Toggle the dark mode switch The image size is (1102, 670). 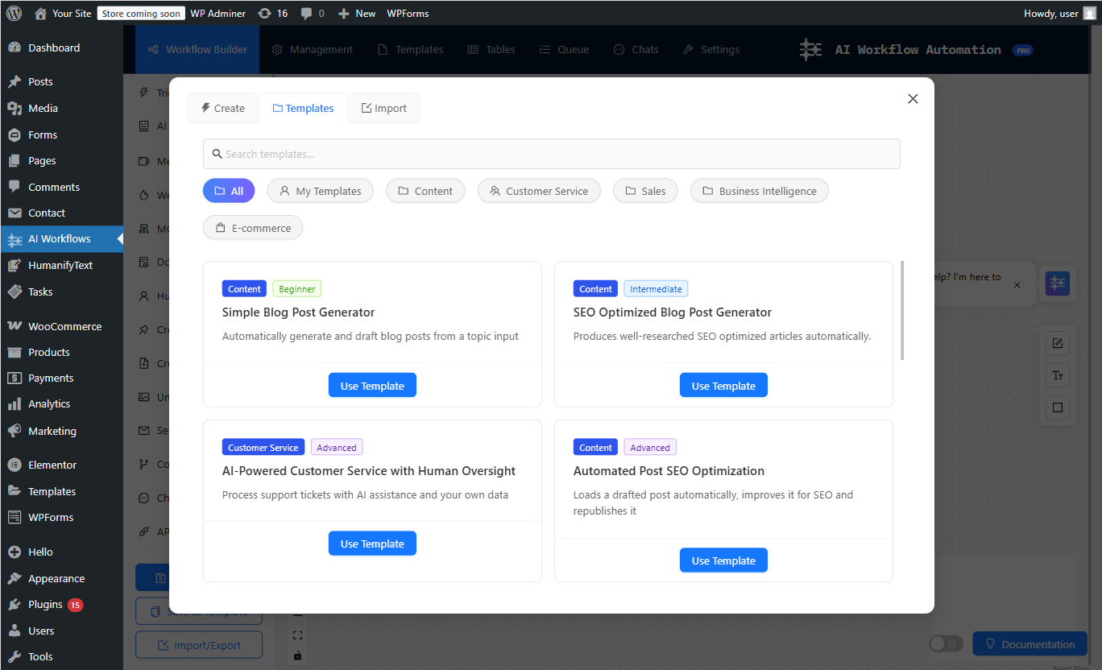[946, 644]
